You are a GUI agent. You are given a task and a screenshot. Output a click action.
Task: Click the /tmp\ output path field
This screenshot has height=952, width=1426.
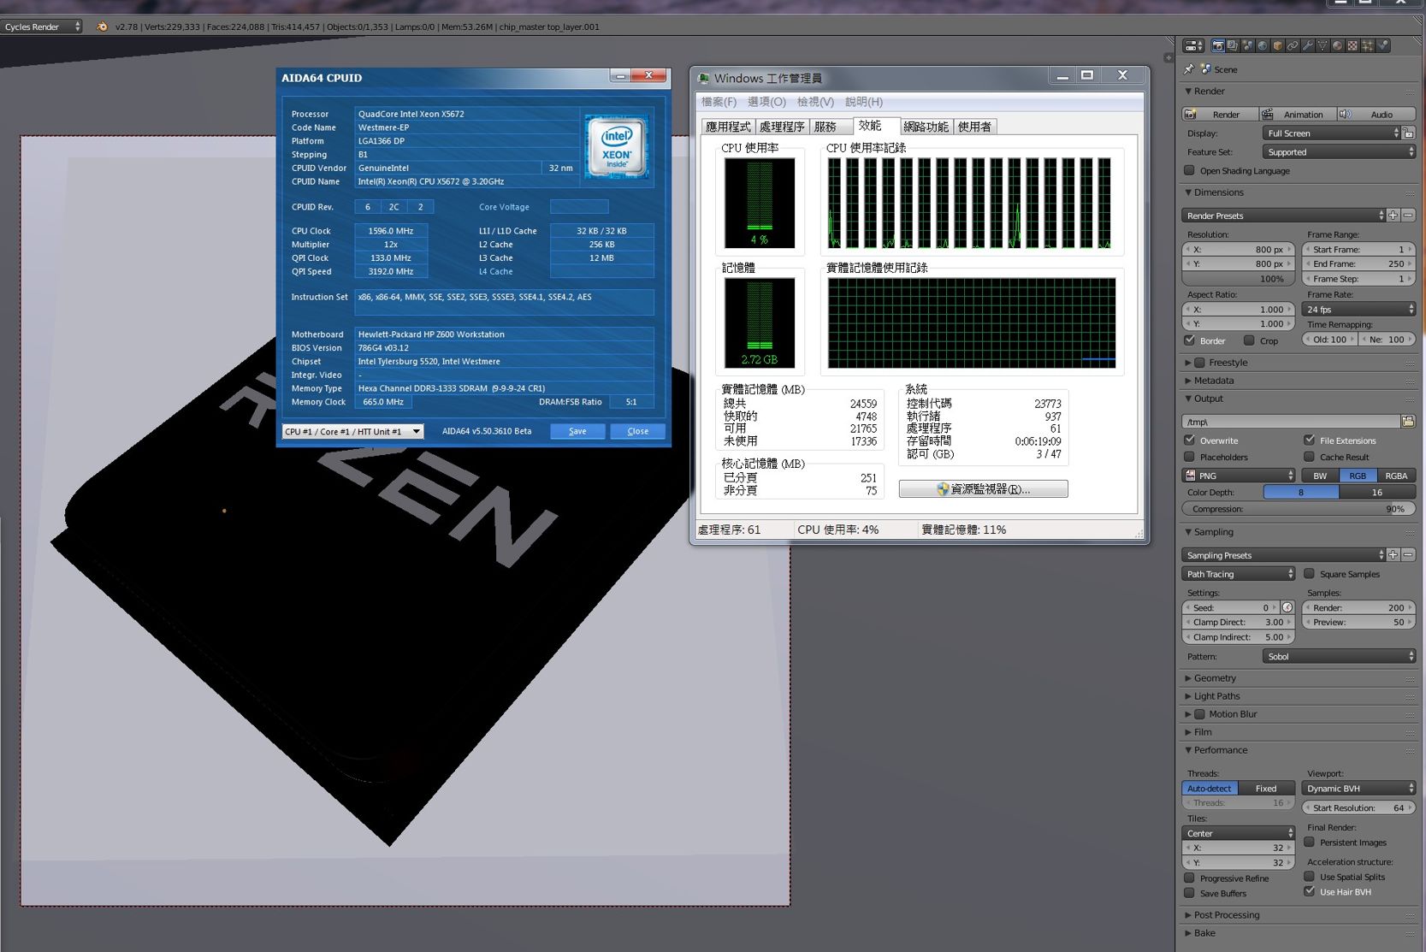point(1289,421)
